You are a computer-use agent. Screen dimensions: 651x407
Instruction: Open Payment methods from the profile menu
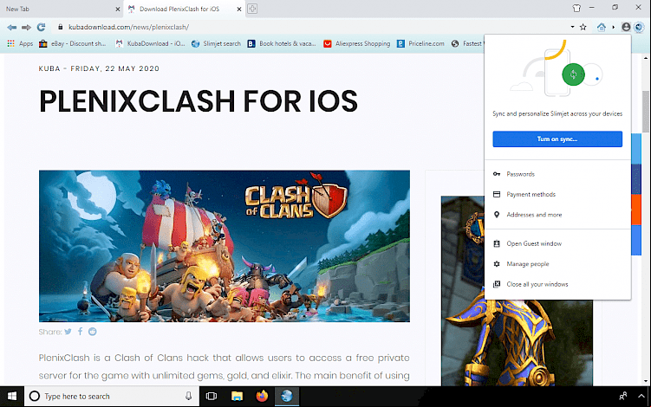pos(557,195)
